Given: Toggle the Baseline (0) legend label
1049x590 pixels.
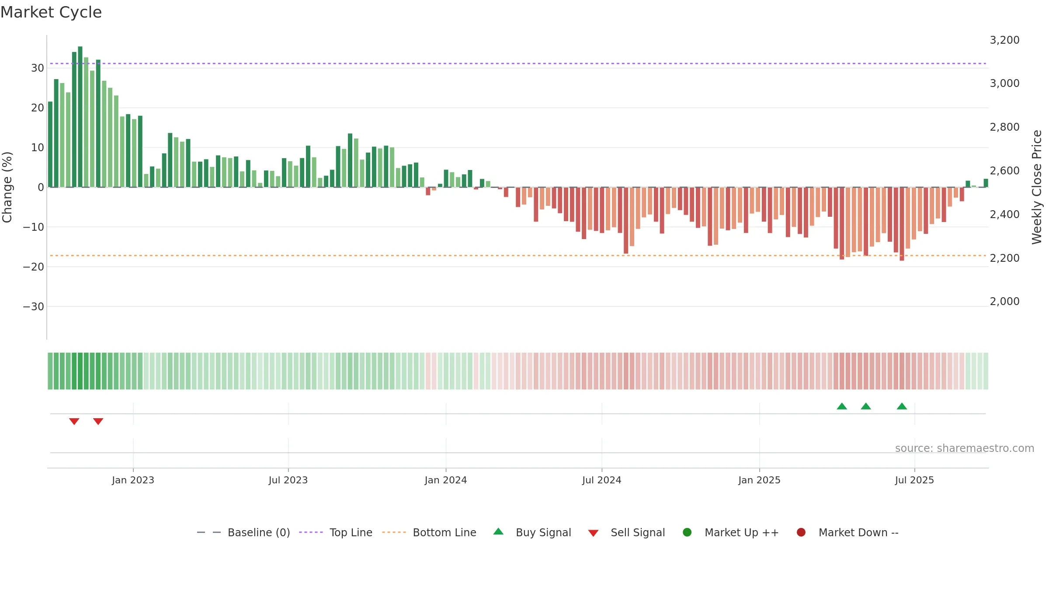Looking at the screenshot, I should [259, 532].
